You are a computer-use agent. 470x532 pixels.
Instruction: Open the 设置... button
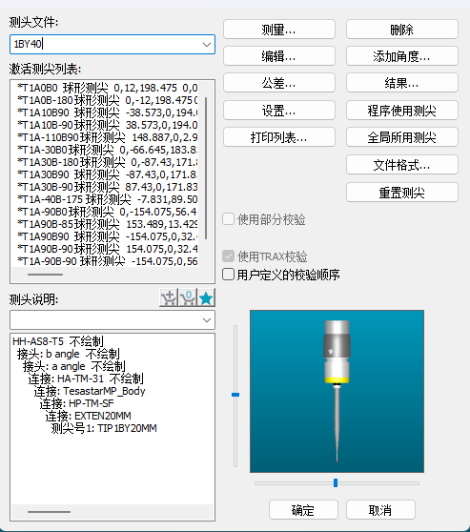[279, 111]
